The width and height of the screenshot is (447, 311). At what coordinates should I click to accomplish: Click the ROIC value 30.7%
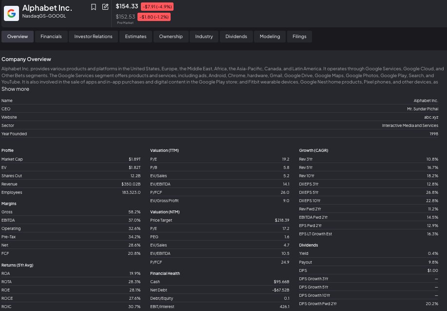tap(134, 307)
